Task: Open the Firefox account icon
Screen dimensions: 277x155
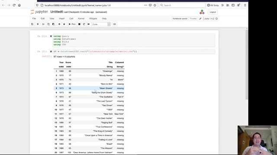Action: (238, 5)
